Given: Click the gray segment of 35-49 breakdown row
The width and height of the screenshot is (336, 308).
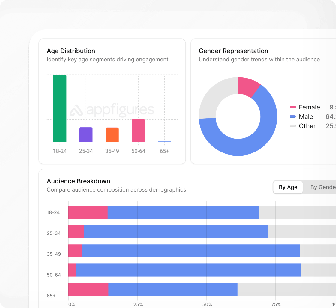Looking at the screenshot, I should pos(318,251).
